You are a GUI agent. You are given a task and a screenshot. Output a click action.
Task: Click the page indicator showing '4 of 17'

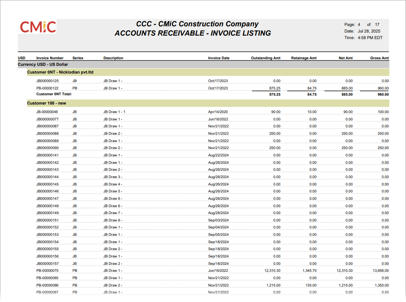point(361,24)
